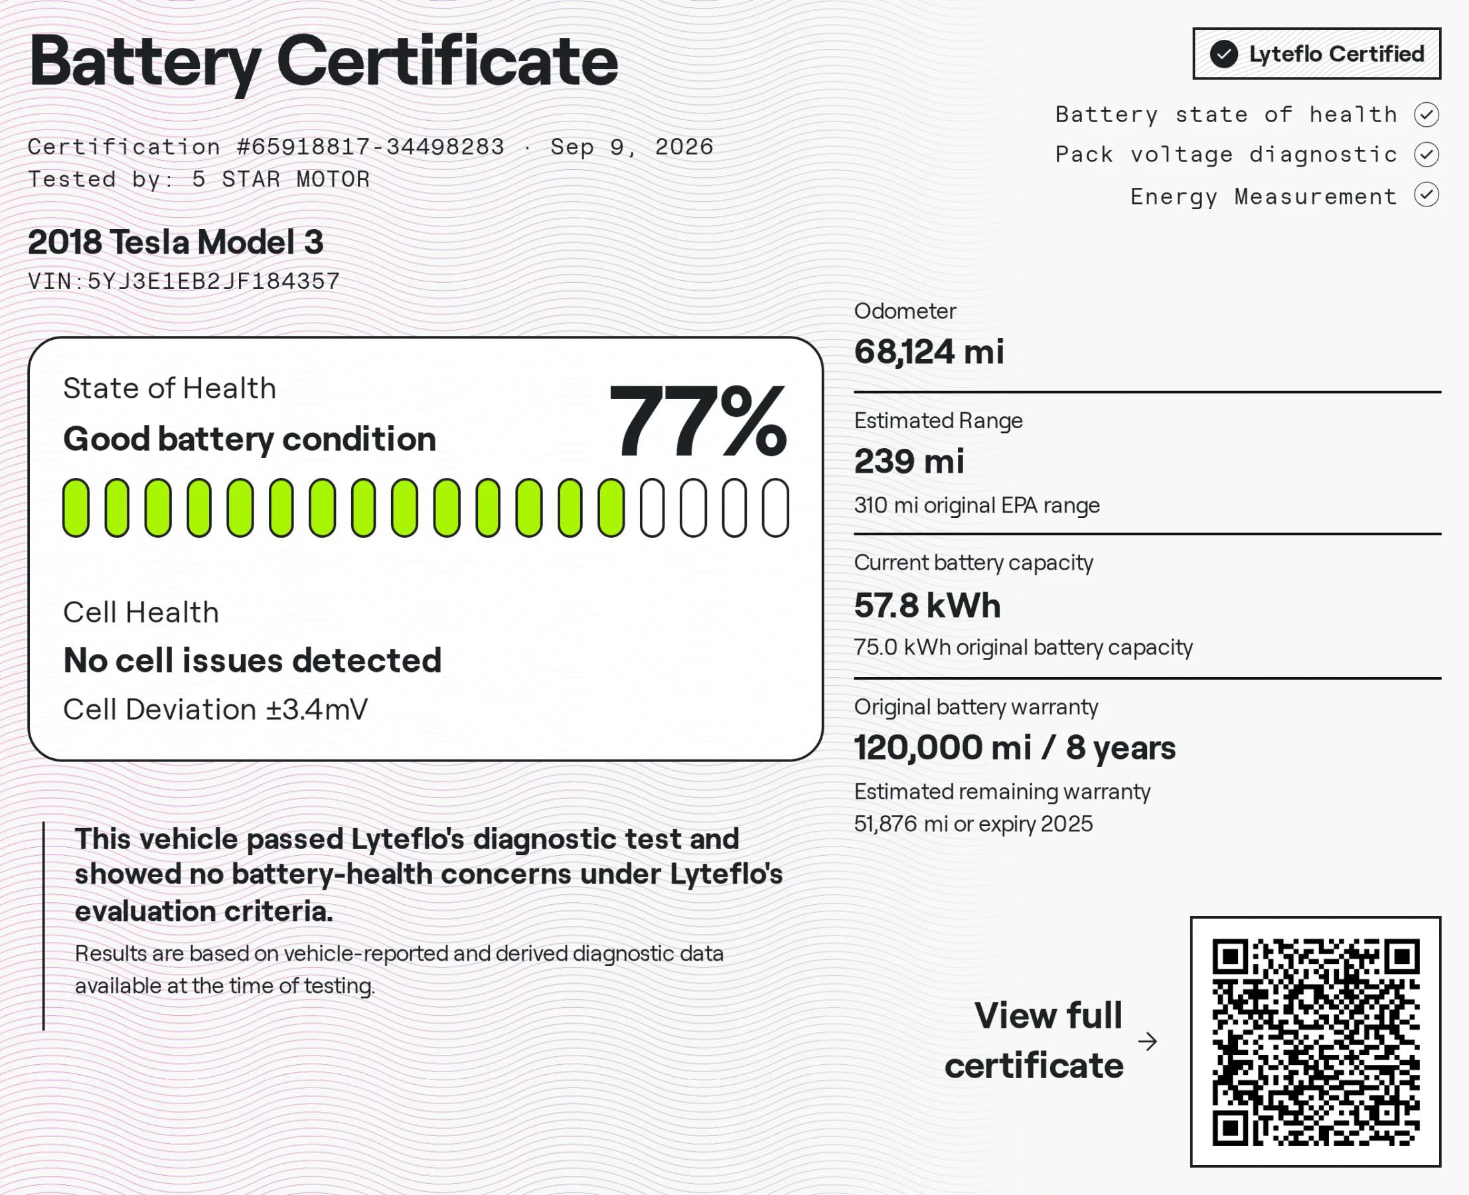Select the certification number #65918817-34498283

tap(370, 147)
